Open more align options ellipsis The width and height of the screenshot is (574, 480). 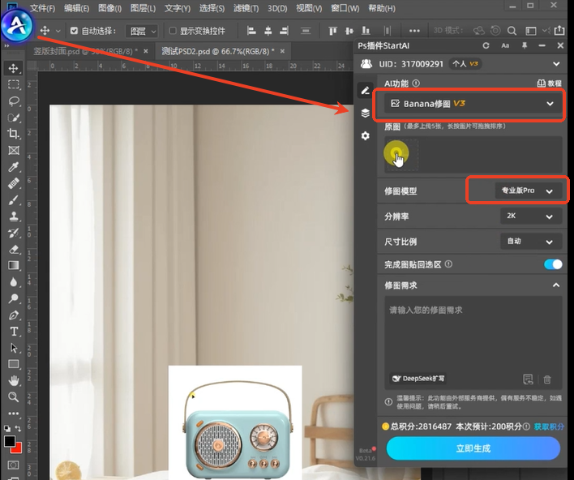point(414,31)
